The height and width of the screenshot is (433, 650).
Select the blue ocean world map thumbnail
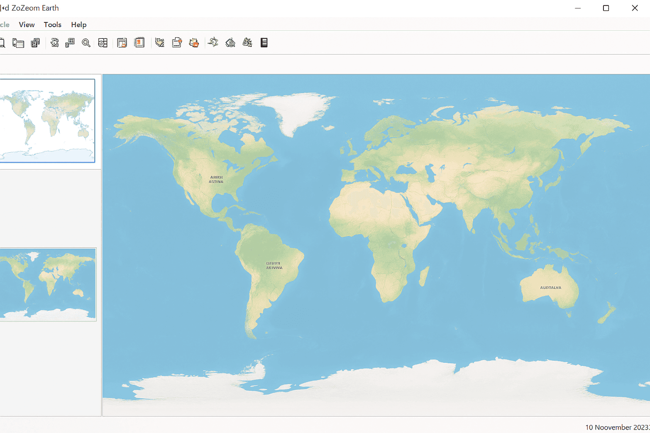pyautogui.click(x=47, y=284)
